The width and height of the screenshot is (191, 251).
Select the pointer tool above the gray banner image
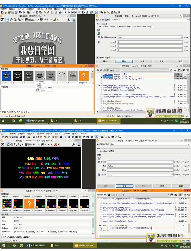coord(7,20)
